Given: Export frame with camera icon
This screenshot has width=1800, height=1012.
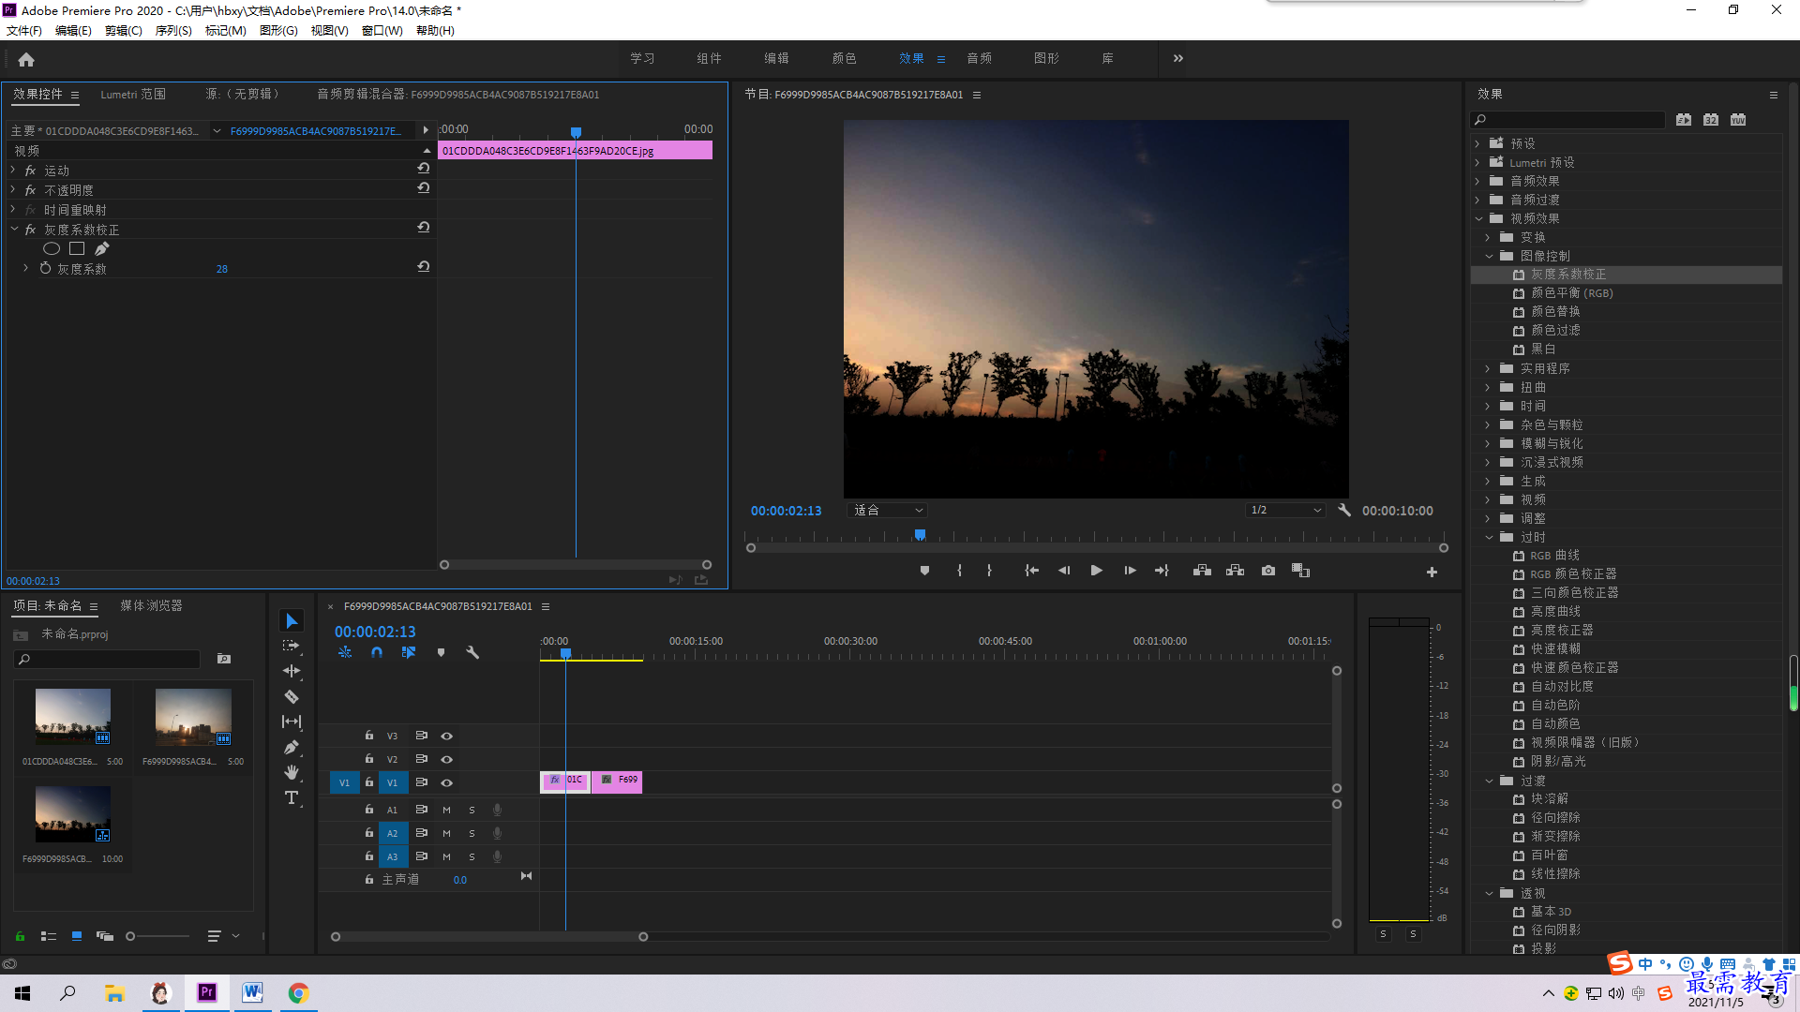Looking at the screenshot, I should point(1268,571).
